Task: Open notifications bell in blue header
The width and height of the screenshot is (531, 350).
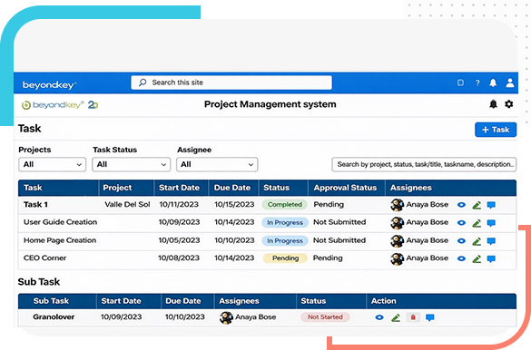Action: point(493,83)
